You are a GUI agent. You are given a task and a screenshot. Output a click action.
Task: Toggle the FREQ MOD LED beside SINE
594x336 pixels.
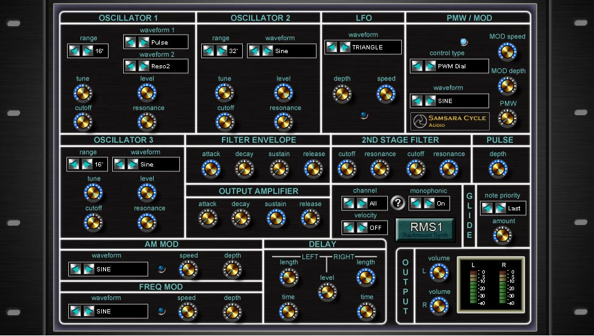point(162,311)
